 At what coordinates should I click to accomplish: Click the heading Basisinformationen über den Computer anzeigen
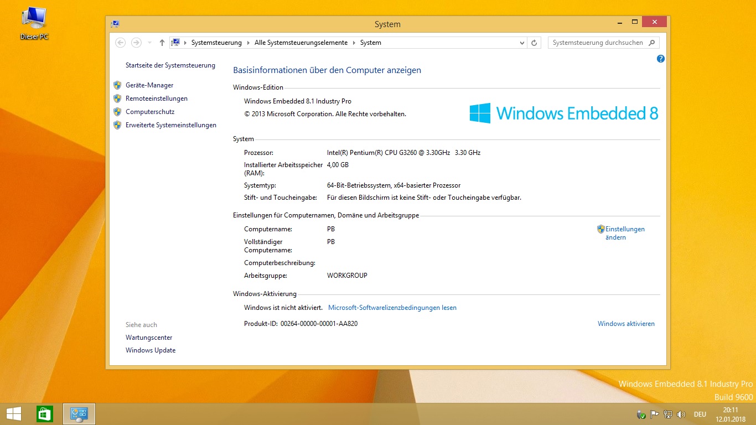click(327, 70)
